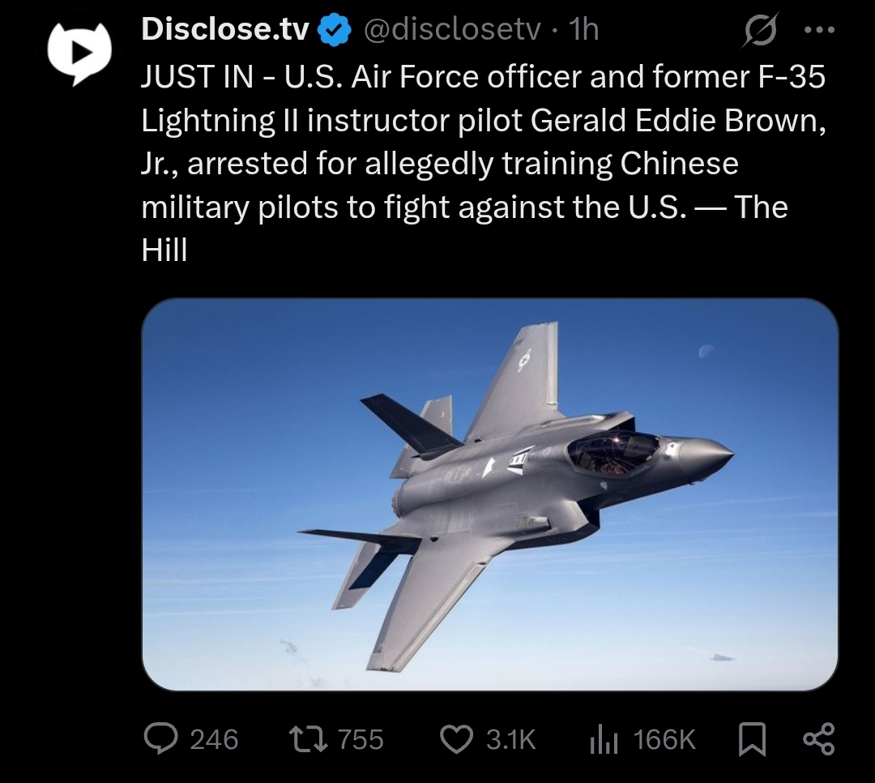
Task: Click the Disclose.tv display name
Action: 225,29
